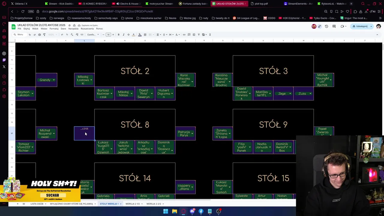Viewport: 384px width, 216px height.
Task: Select the Paint format tool
Action: point(44,34)
